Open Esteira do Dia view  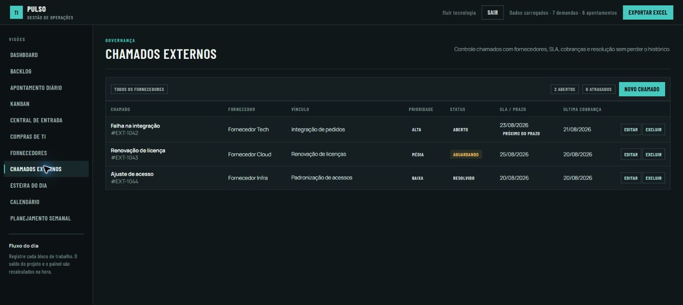tap(29, 185)
